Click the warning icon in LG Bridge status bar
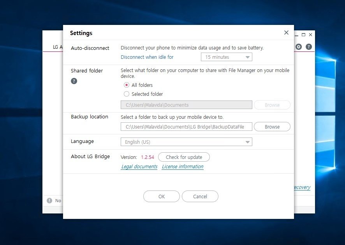 [49, 201]
